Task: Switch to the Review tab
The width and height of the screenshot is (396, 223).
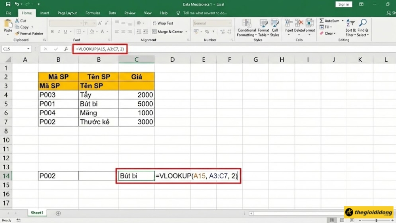Action: point(130,13)
